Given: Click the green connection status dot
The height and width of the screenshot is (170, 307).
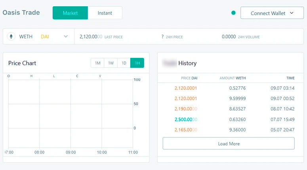Looking at the screenshot, I should pos(233,13).
